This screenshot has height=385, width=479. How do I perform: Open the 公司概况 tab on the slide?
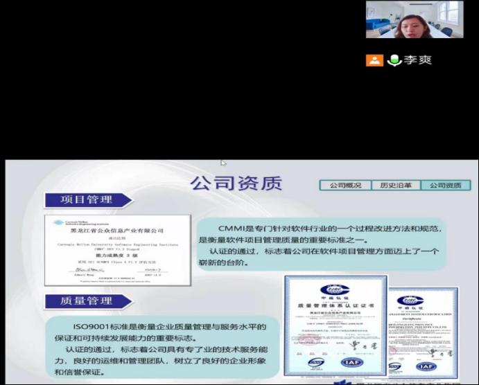(345, 186)
